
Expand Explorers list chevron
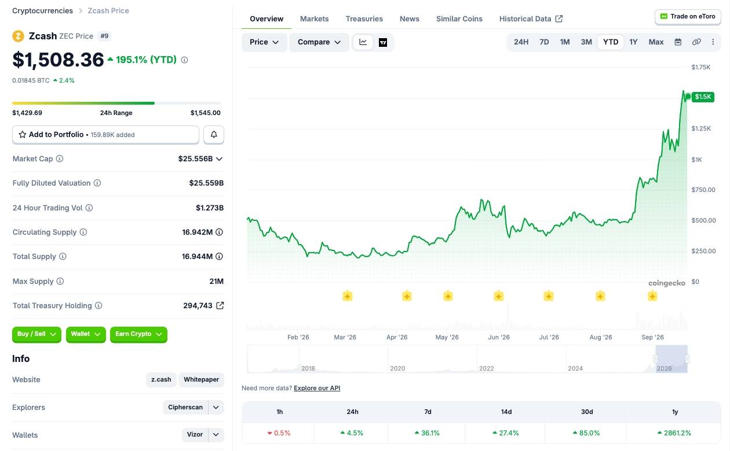tap(216, 407)
